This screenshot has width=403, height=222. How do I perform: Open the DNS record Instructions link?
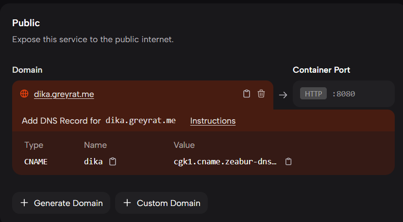click(x=213, y=121)
